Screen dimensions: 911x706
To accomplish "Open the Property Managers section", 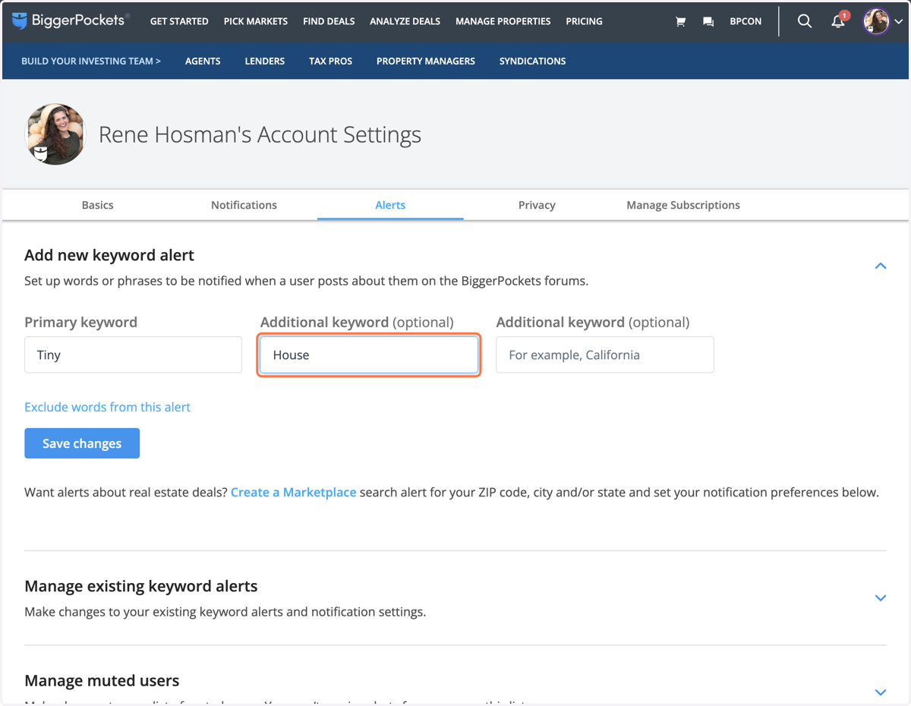I will pyautogui.click(x=426, y=61).
